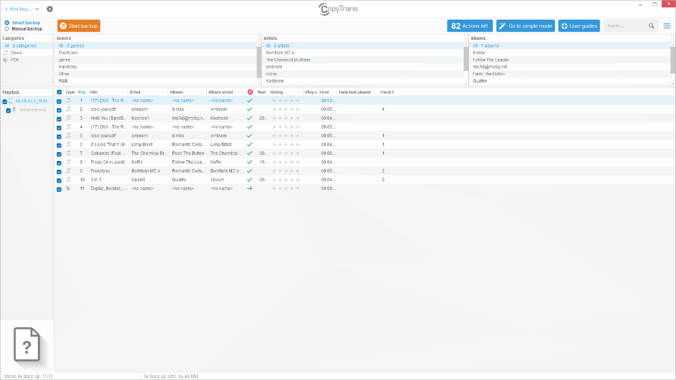Uncheck the Digital_Booklet track checkbox

coord(59,189)
